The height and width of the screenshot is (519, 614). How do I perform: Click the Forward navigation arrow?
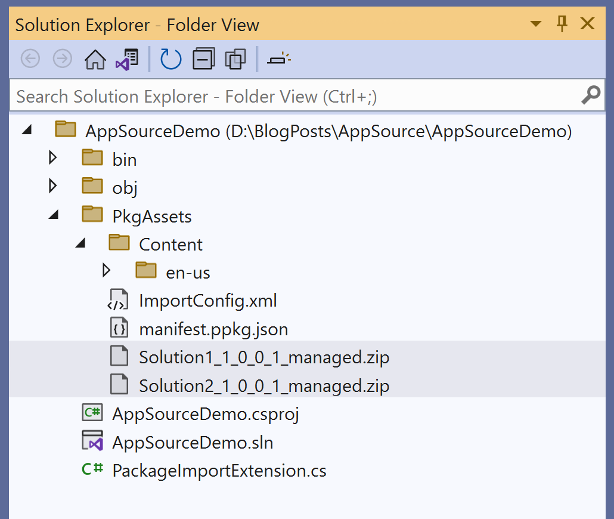point(63,59)
